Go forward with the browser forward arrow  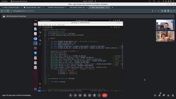click(5, 11)
